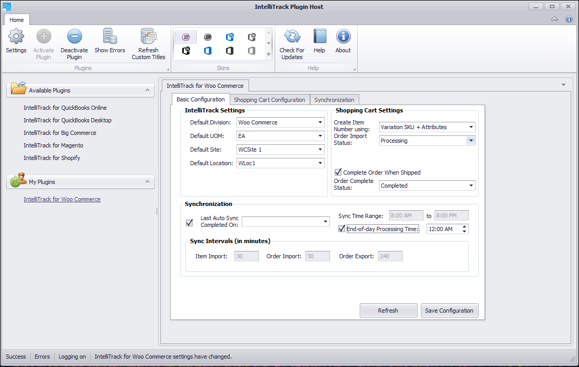Click the Order Import interval field

click(317, 256)
